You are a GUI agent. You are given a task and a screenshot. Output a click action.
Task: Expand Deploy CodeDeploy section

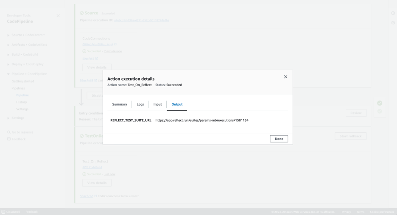pyautogui.click(x=8, y=64)
